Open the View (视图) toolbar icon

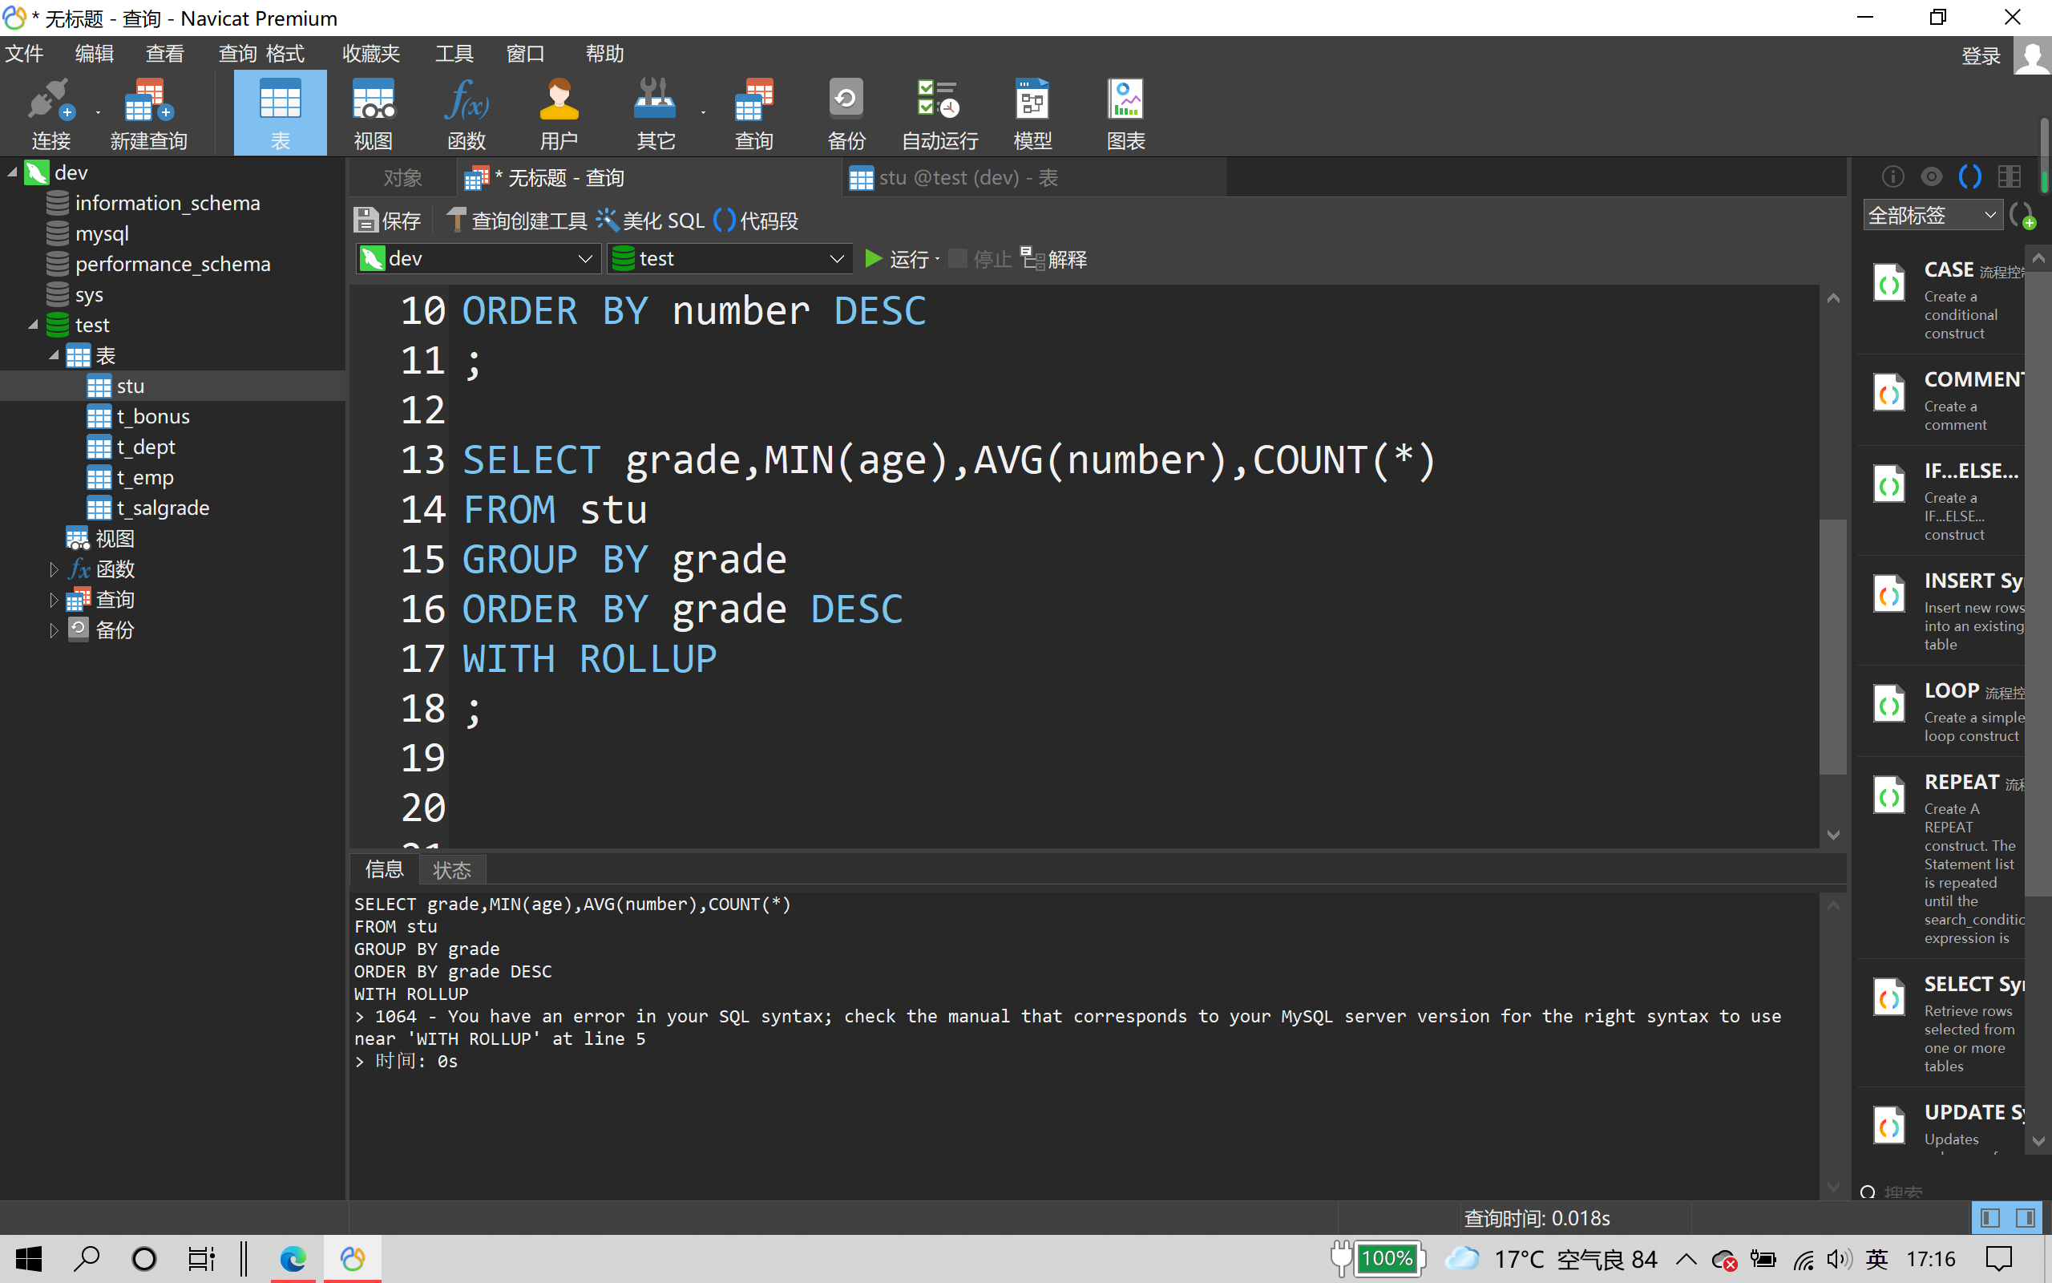(x=373, y=115)
